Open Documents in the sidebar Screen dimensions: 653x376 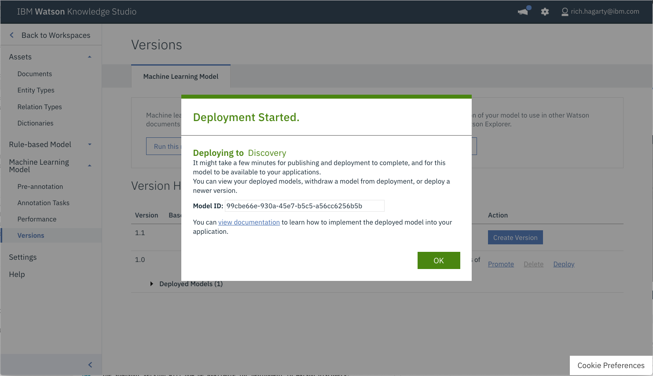point(35,74)
